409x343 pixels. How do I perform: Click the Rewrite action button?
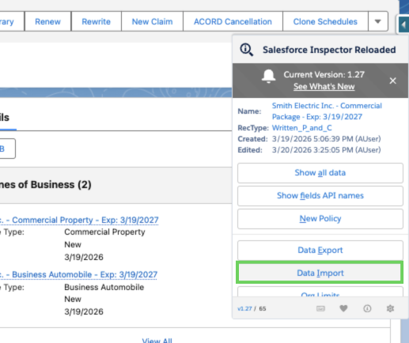(96, 21)
